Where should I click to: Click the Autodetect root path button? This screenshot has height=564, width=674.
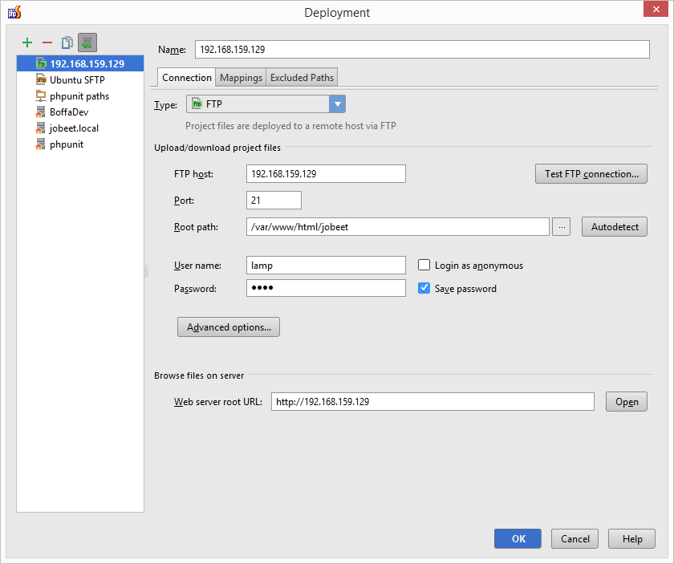[615, 226]
